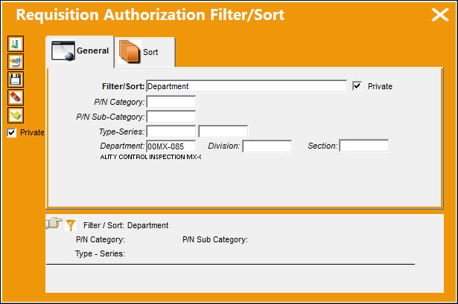
Task: Close the Requisition Authorization Filter/Sort window
Action: (x=440, y=15)
